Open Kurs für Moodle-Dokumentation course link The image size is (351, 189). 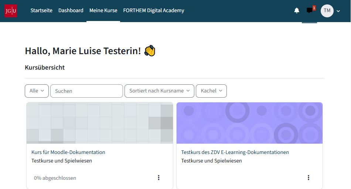click(68, 152)
